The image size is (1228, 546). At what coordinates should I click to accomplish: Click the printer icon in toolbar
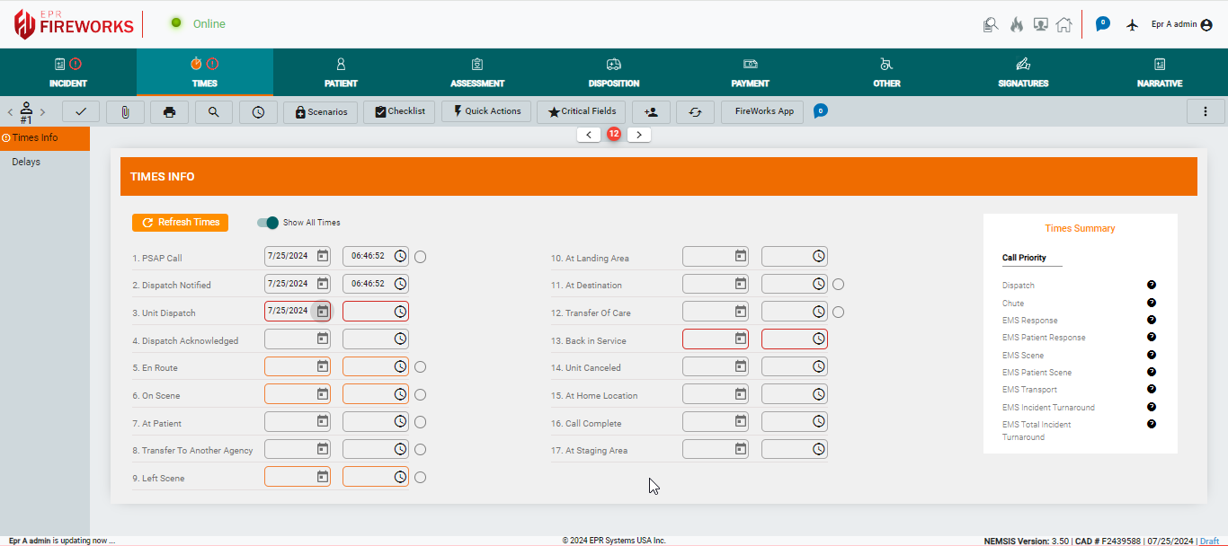[169, 111]
